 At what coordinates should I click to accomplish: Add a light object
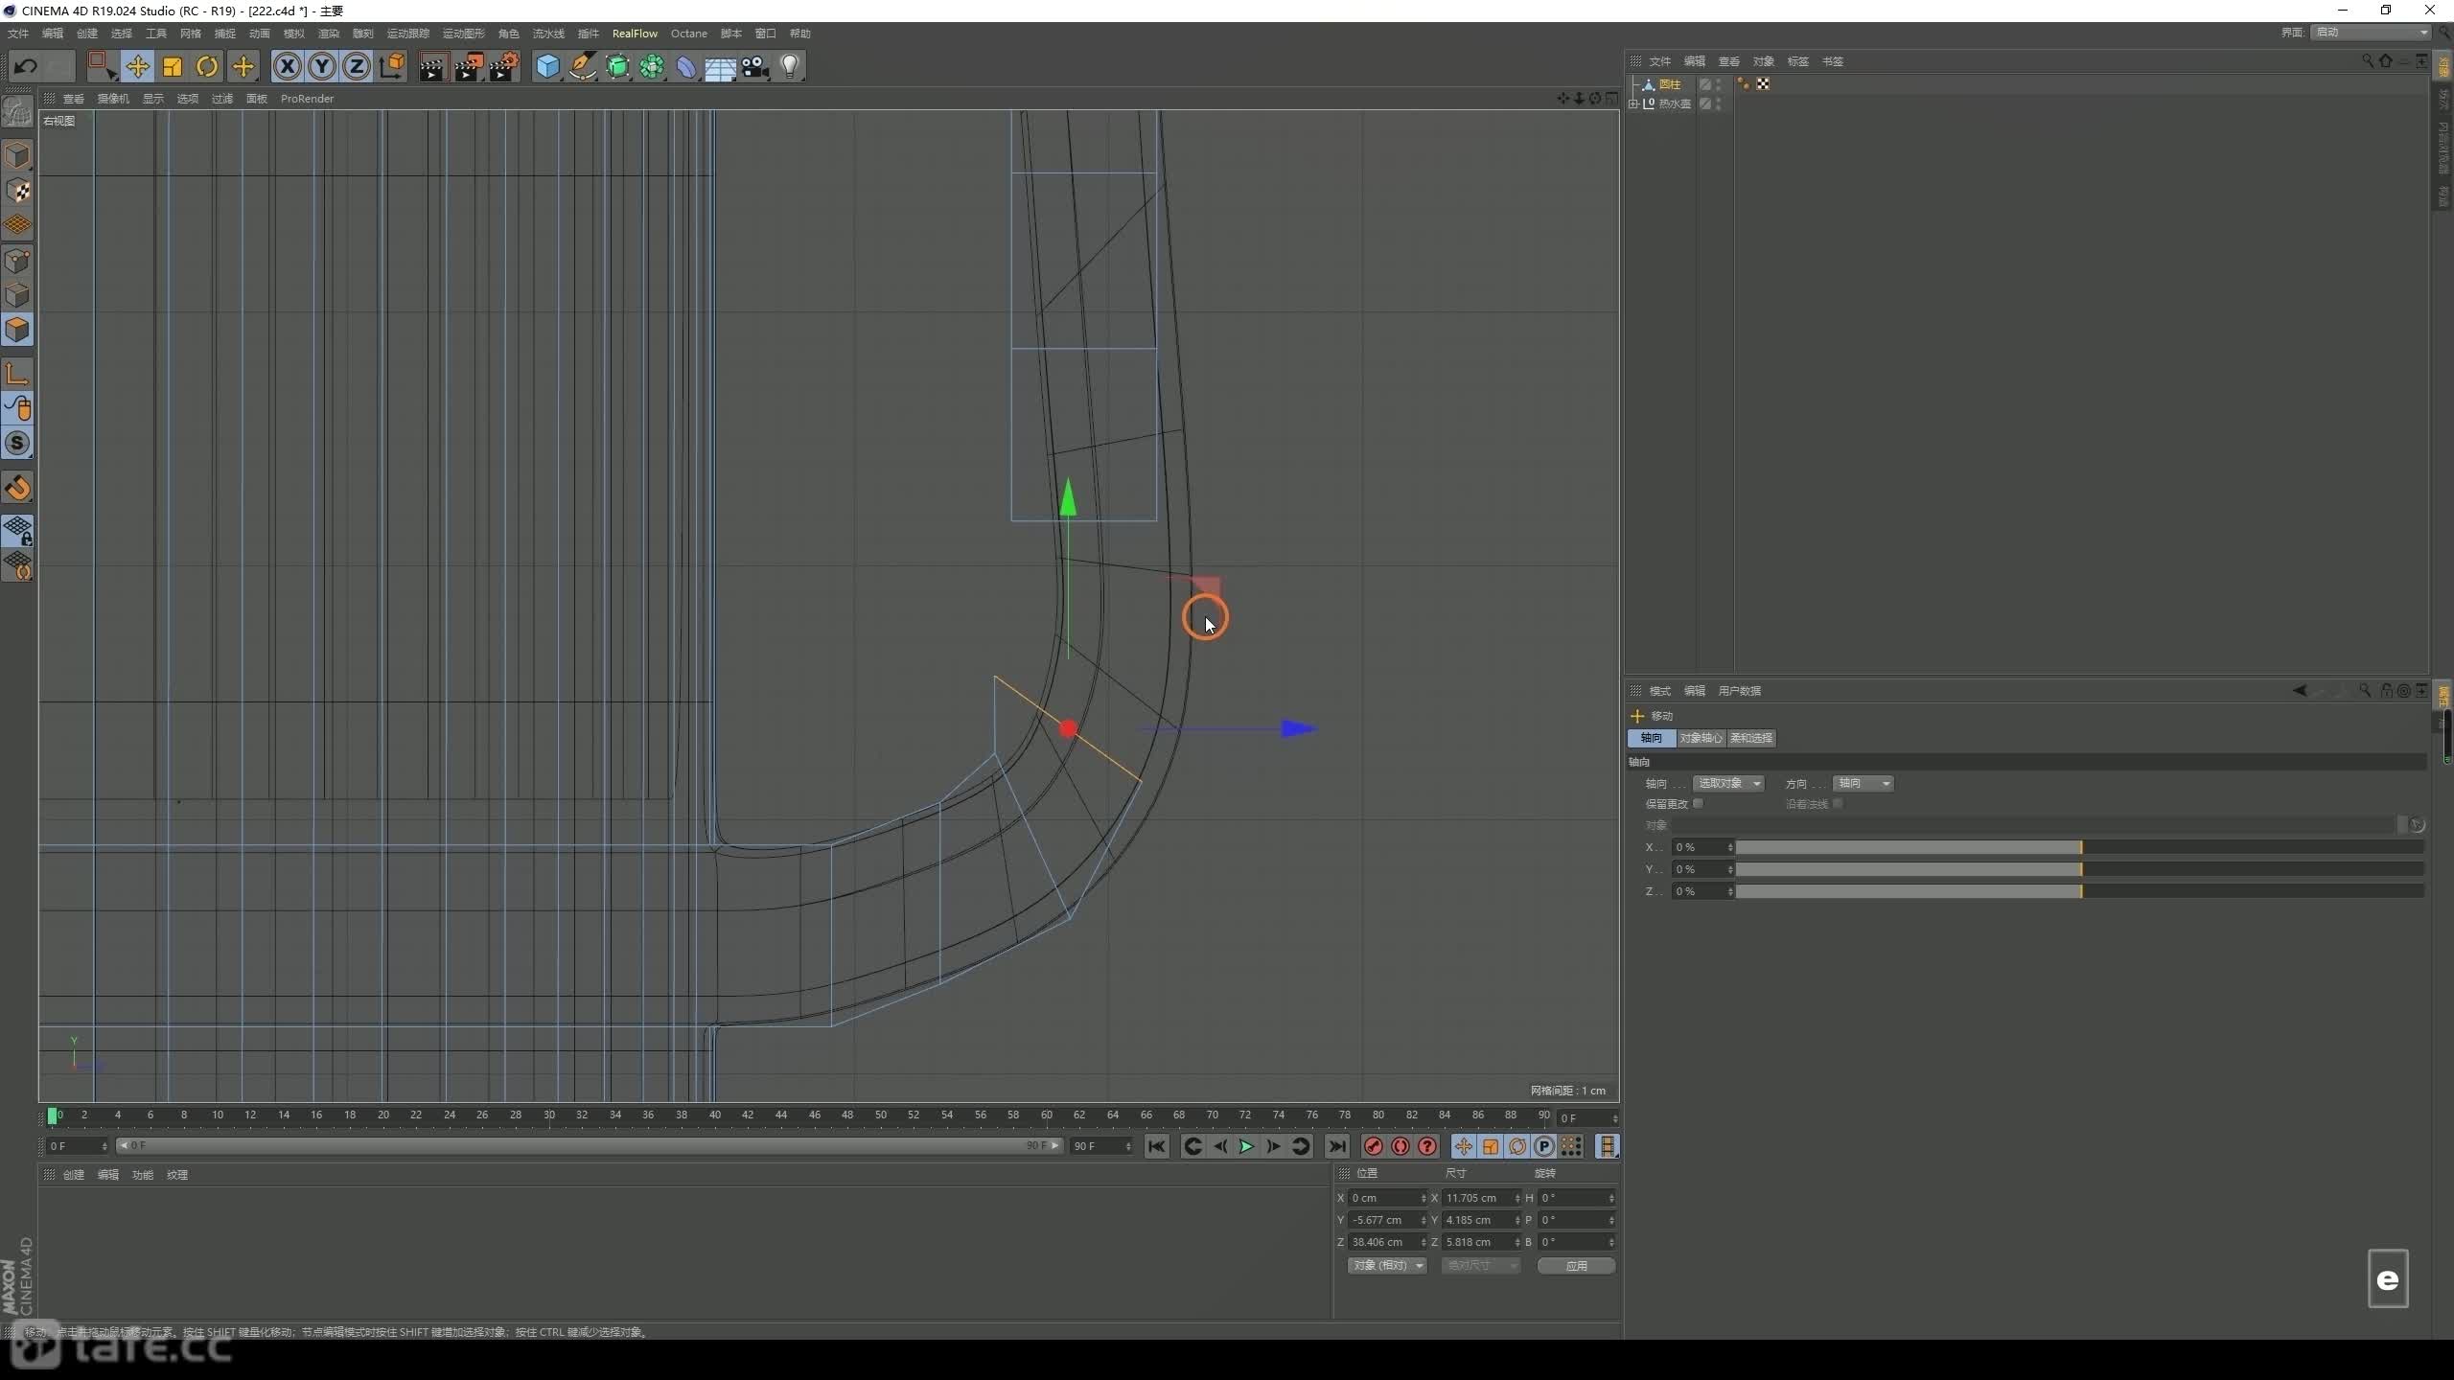point(790,66)
